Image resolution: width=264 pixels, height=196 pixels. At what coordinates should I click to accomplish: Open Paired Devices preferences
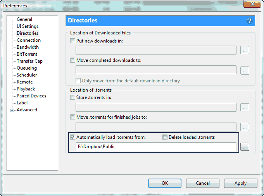point(31,96)
